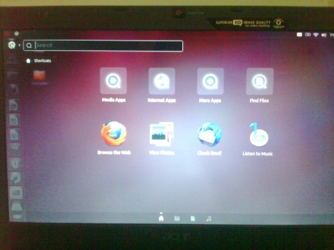Open the folder under Shortcuts
This screenshot has height=250, width=334.
pos(39,76)
